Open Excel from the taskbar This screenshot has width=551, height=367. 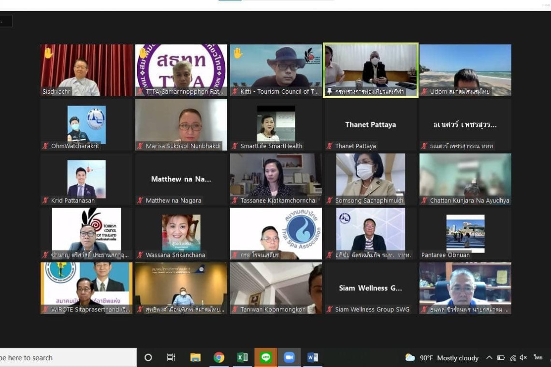click(x=242, y=358)
